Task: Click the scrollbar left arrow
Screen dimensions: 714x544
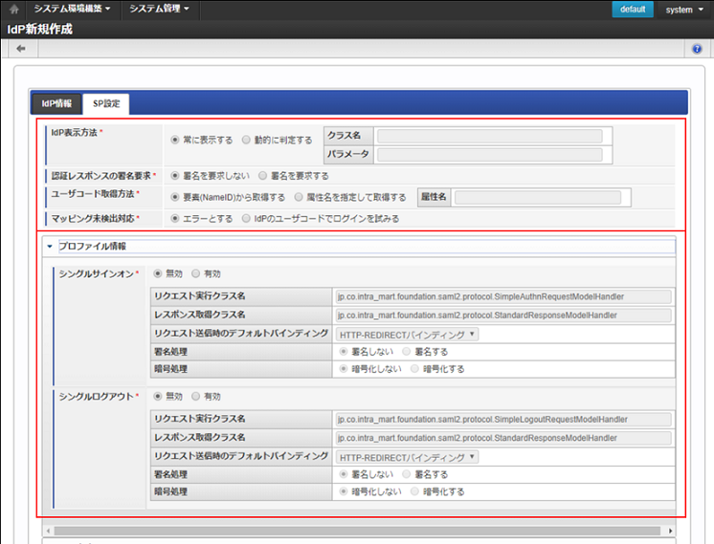Action: coord(48,531)
